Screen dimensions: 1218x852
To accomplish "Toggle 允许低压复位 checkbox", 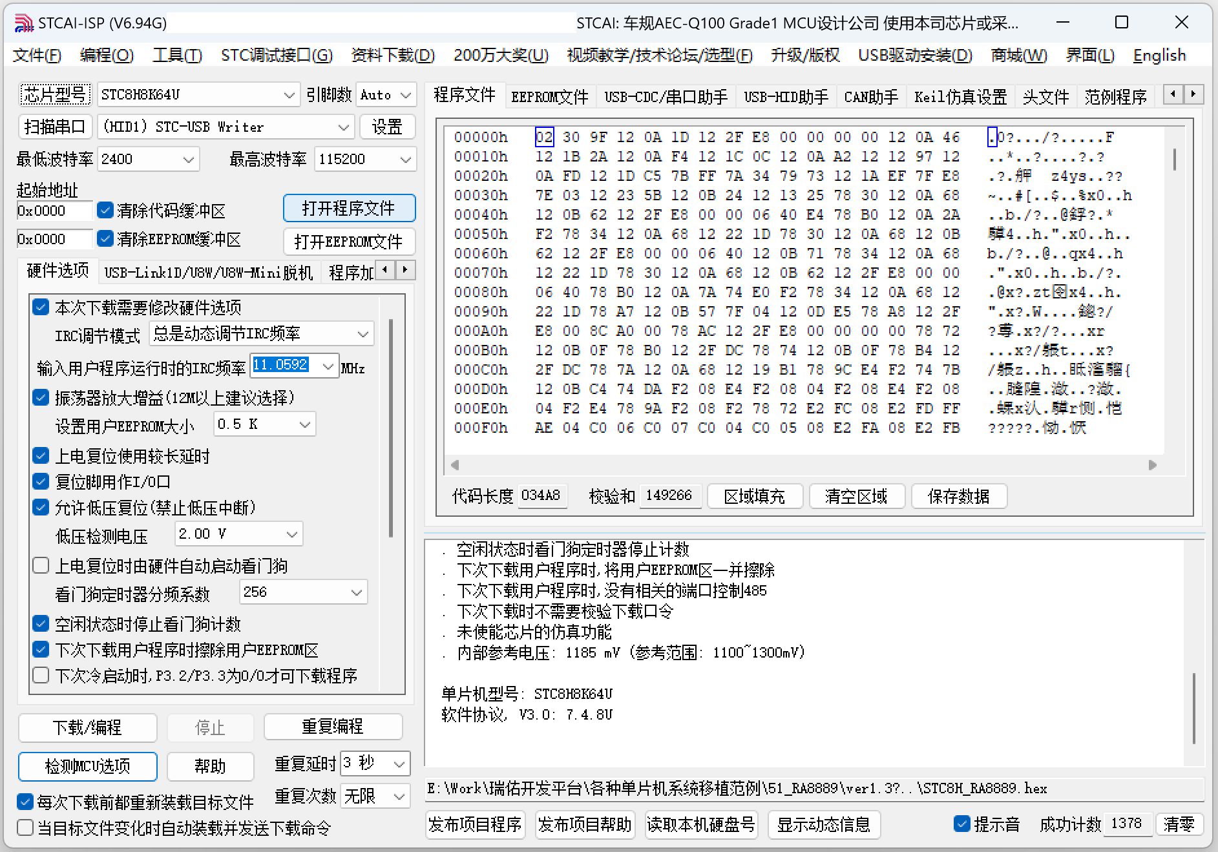I will [x=41, y=507].
